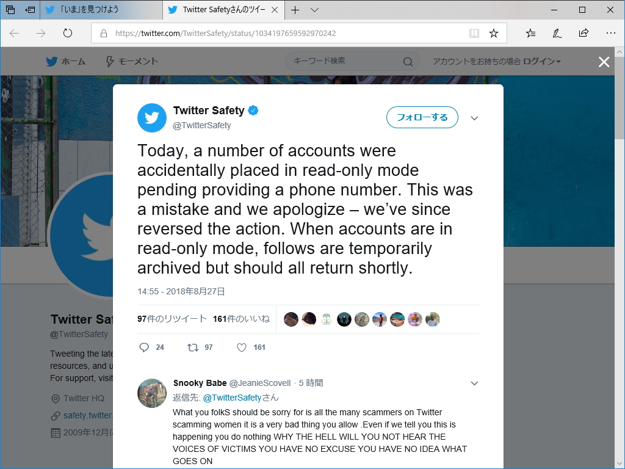Image resolution: width=625 pixels, height=469 pixels.
Task: Open the Share icon in Edge toolbar
Action: (584, 34)
